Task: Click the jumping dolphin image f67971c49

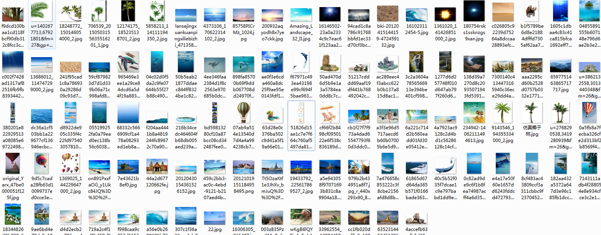Action: tap(301, 62)
